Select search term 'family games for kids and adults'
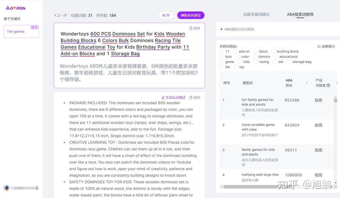The image size is (340, 198). click(x=258, y=152)
